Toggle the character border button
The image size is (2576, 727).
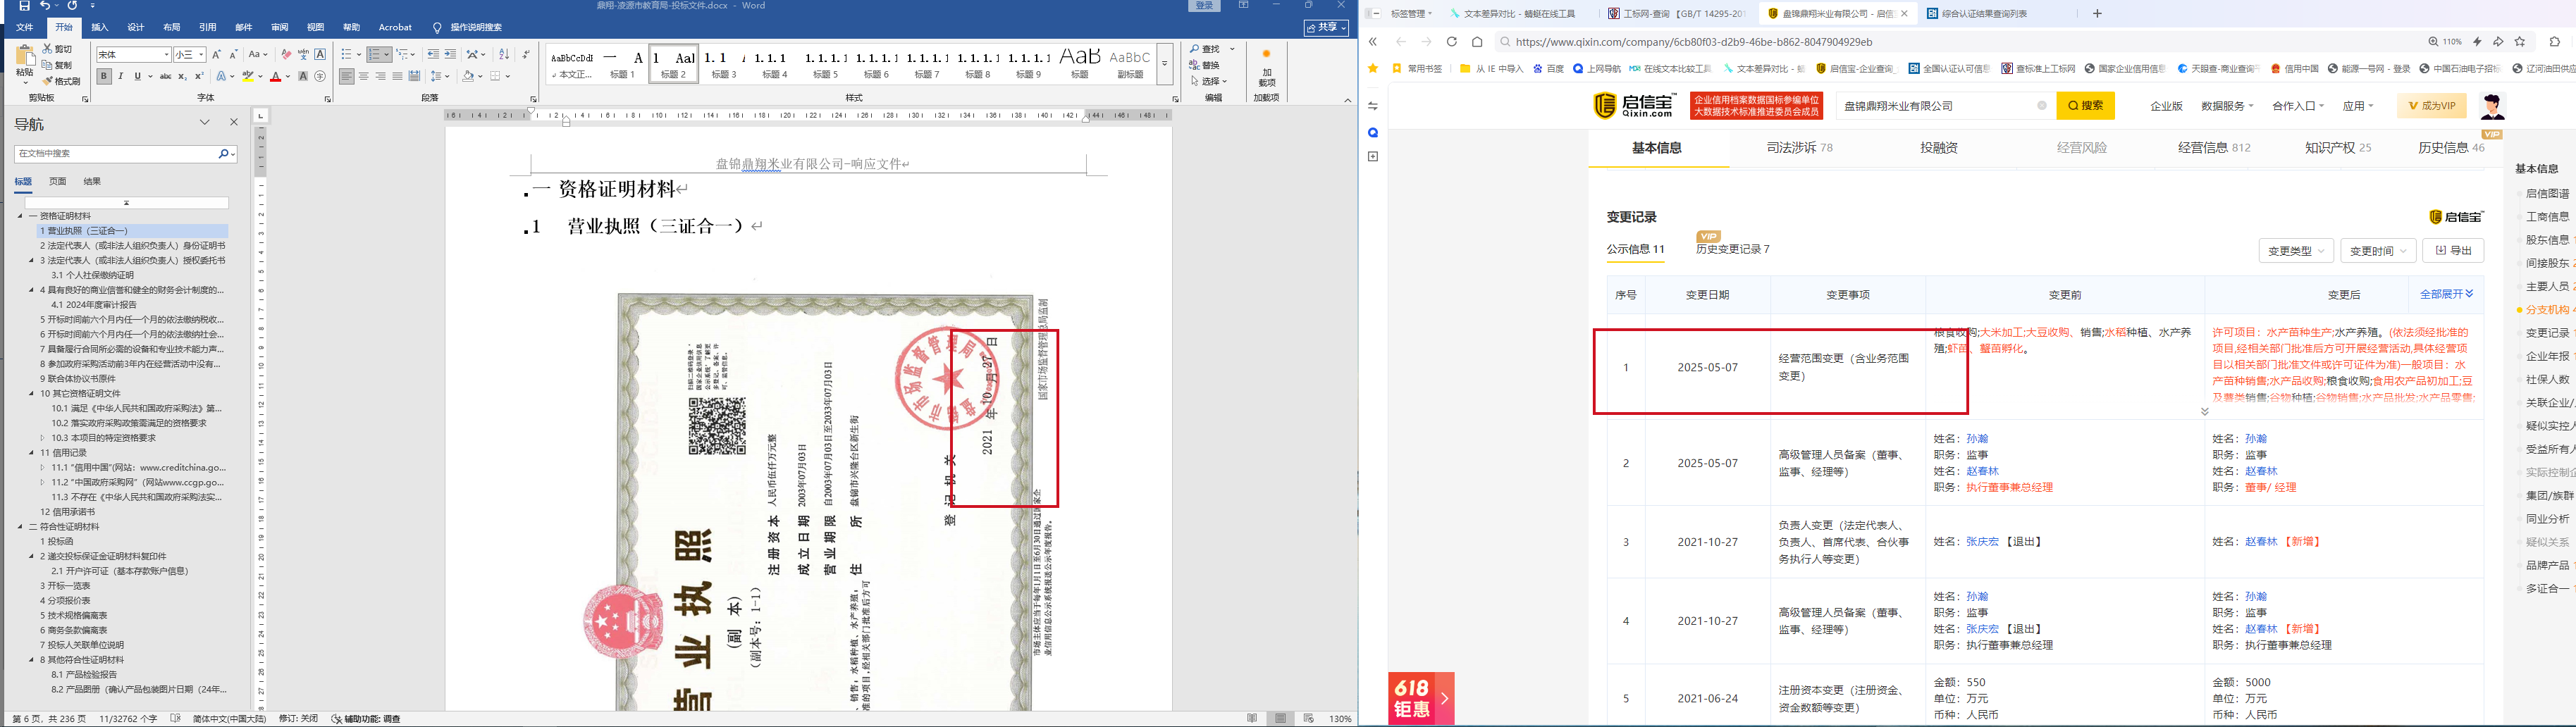pos(320,54)
